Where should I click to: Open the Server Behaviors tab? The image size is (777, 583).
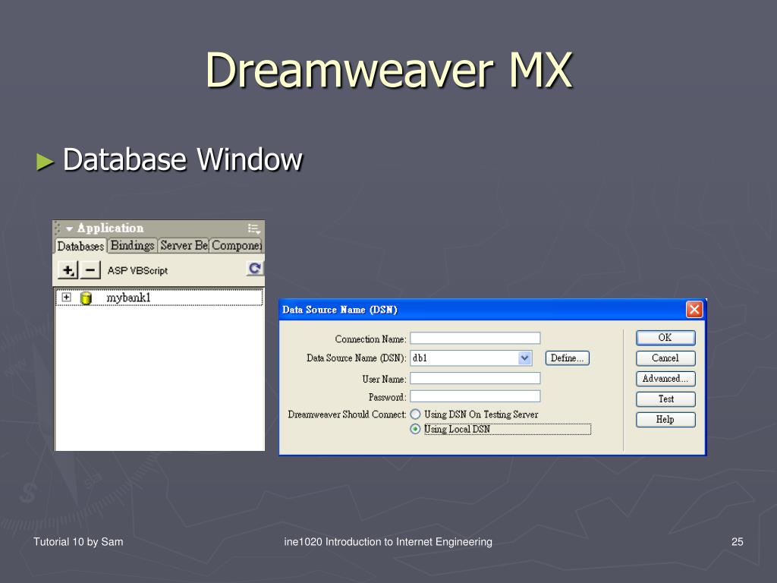coord(184,245)
